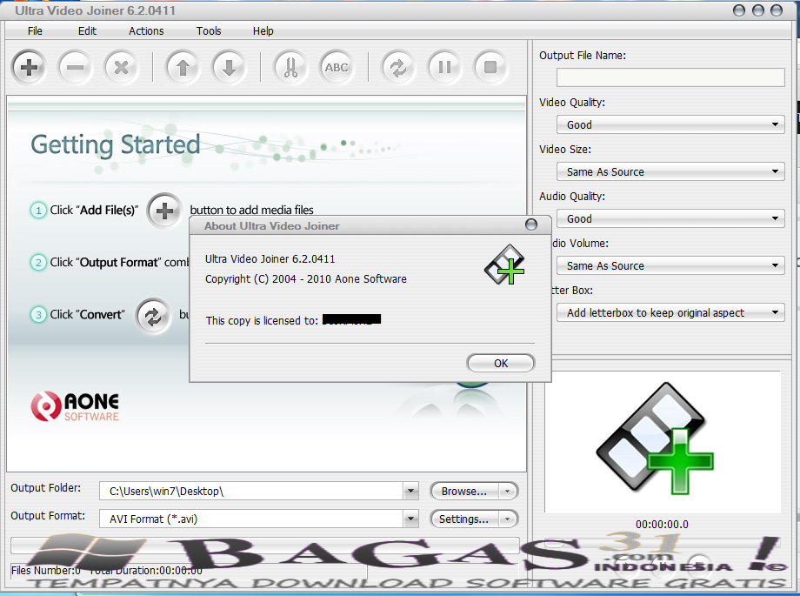Click the Remove file minus toolbar icon

75,67
